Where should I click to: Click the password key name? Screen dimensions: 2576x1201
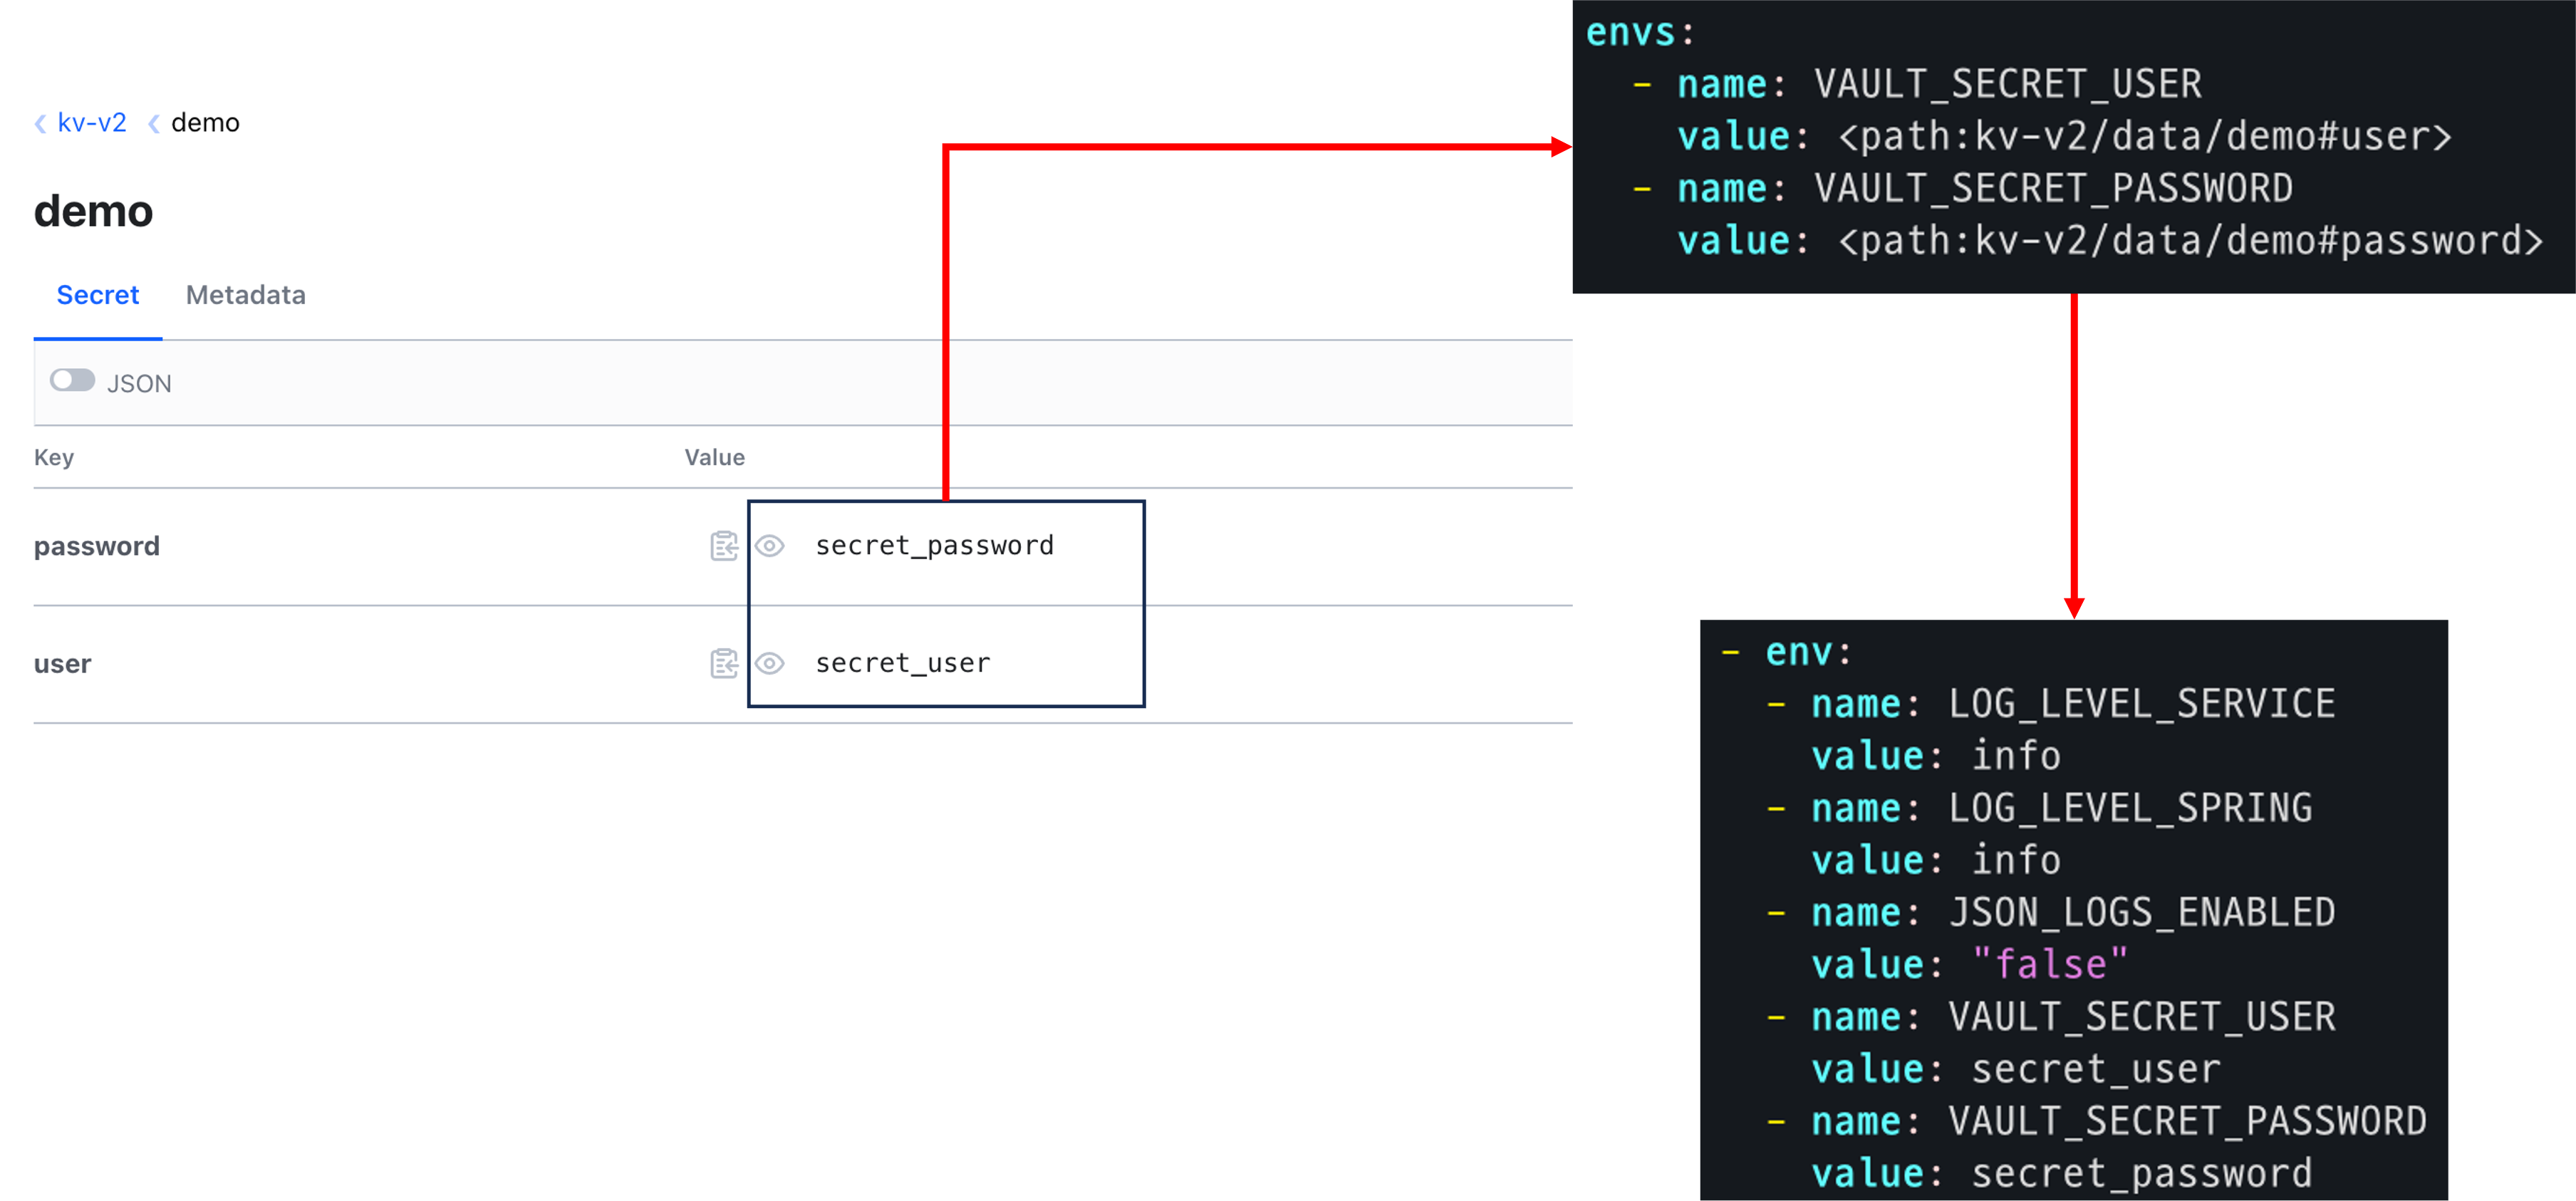point(97,546)
